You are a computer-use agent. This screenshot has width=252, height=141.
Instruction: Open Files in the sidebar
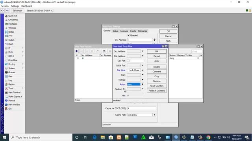coord(10,76)
